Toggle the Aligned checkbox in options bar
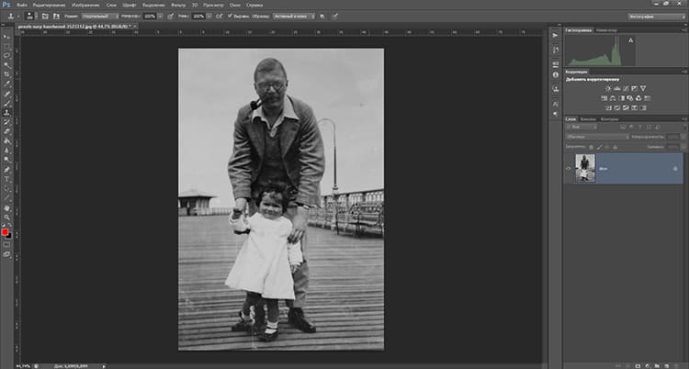Image resolution: width=689 pixels, height=369 pixels. pyautogui.click(x=230, y=16)
